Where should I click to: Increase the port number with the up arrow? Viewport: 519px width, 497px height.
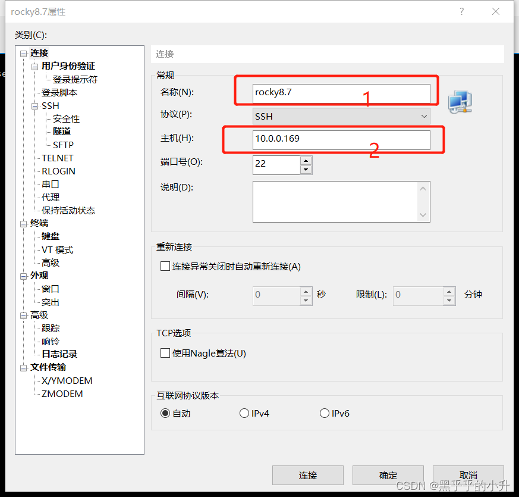[306, 161]
